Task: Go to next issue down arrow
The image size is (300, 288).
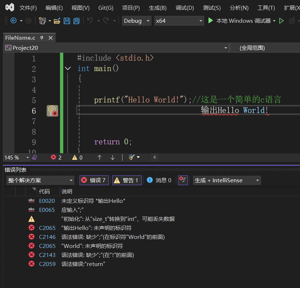Action: 112,157
